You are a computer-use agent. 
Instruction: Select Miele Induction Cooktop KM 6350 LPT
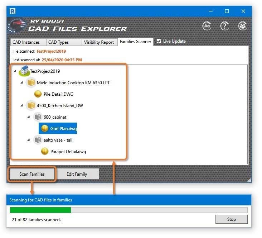click(73, 83)
